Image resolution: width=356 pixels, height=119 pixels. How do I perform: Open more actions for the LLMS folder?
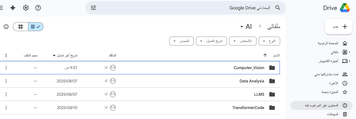(x=6, y=94)
